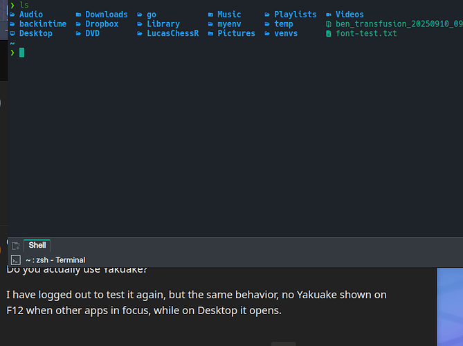Click the Downloads folder icon
463x346 pixels.
click(x=78, y=15)
